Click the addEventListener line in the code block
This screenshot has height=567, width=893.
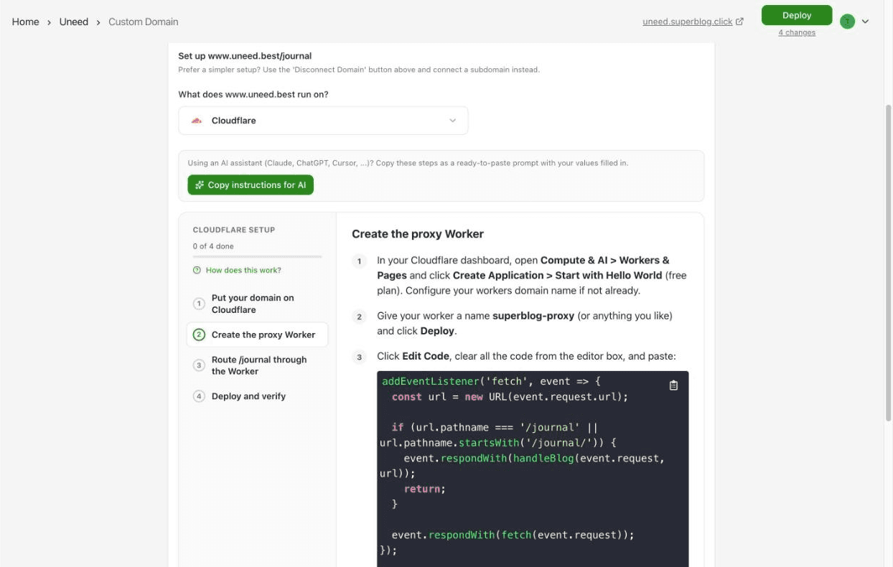point(490,381)
